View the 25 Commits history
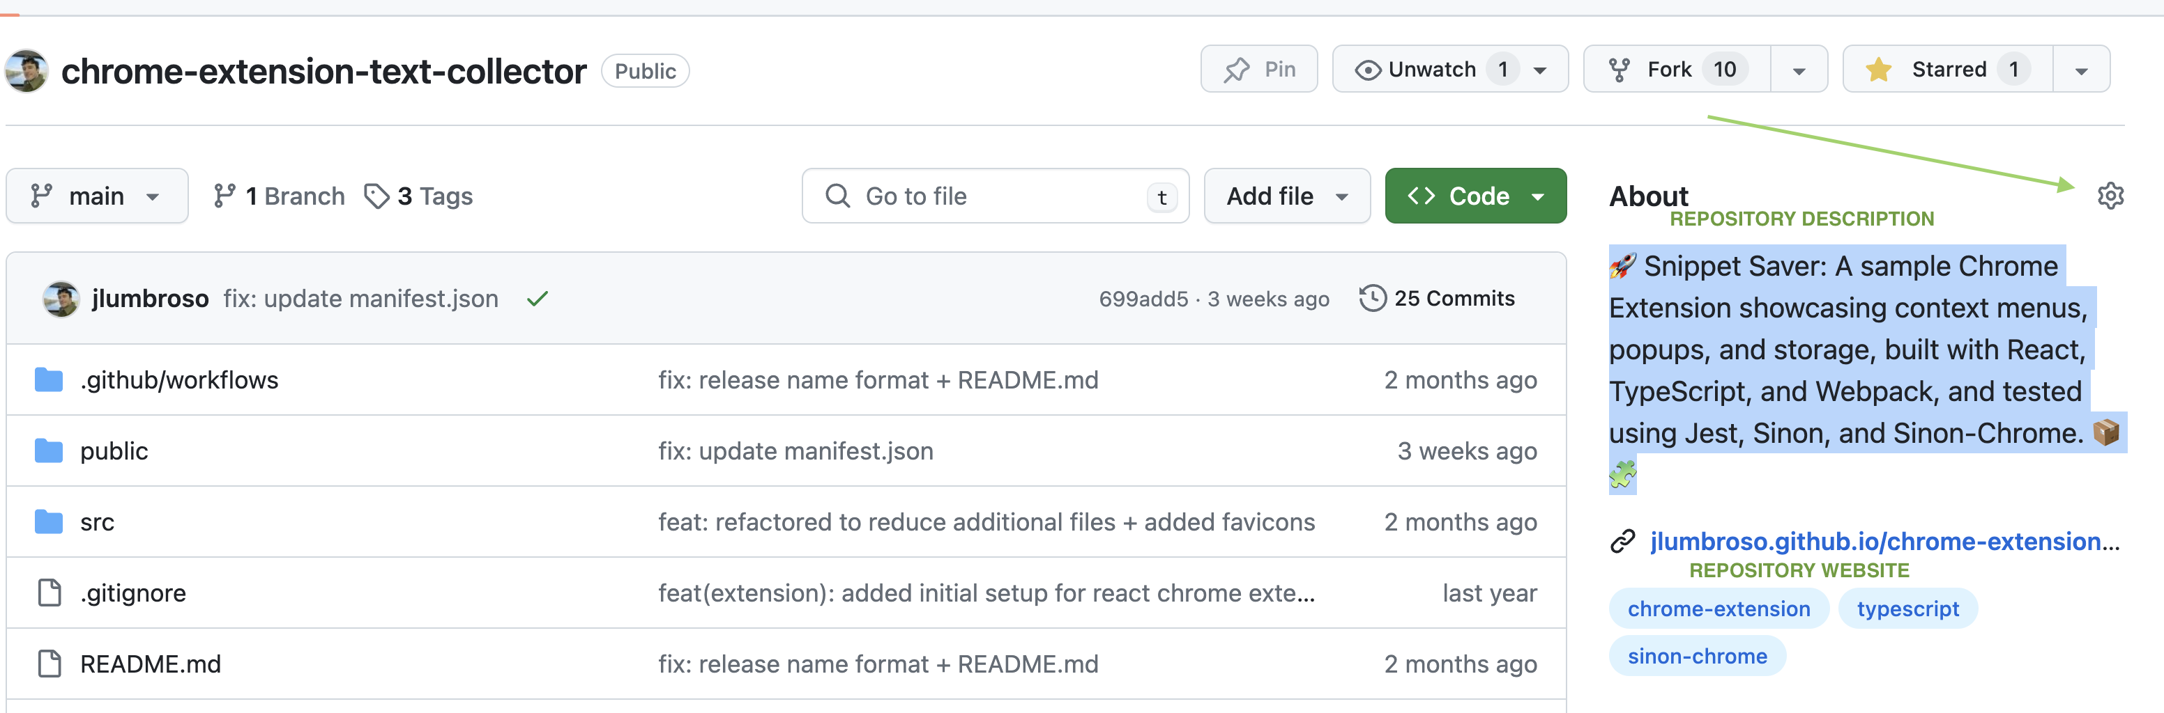This screenshot has height=713, width=2164. click(x=1438, y=298)
